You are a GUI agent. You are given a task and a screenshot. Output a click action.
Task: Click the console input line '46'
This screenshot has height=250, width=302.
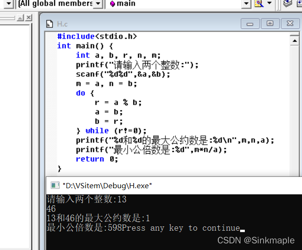(x=51, y=208)
